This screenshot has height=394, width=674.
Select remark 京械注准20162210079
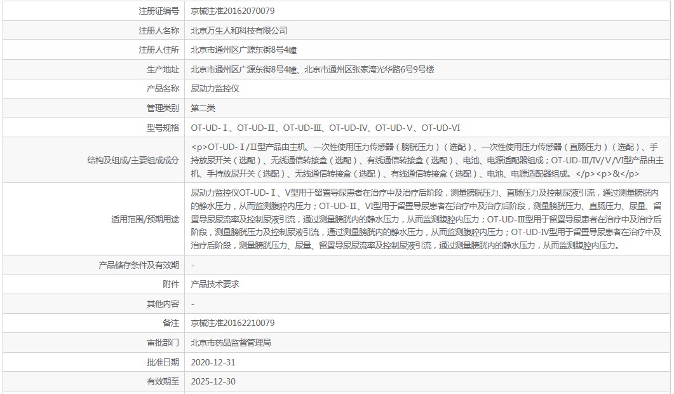(233, 323)
